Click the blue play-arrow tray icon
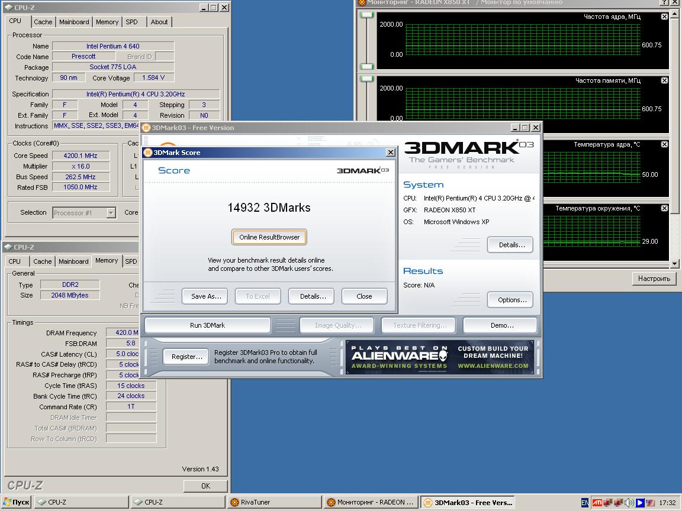The height and width of the screenshot is (511, 682). coord(639,503)
